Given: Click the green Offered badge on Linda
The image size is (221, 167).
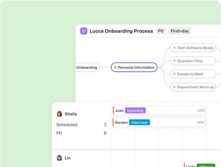Looking at the screenshot, I should (206, 165).
